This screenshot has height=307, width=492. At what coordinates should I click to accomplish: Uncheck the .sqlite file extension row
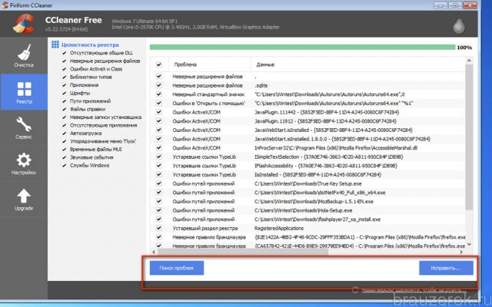pyautogui.click(x=159, y=85)
